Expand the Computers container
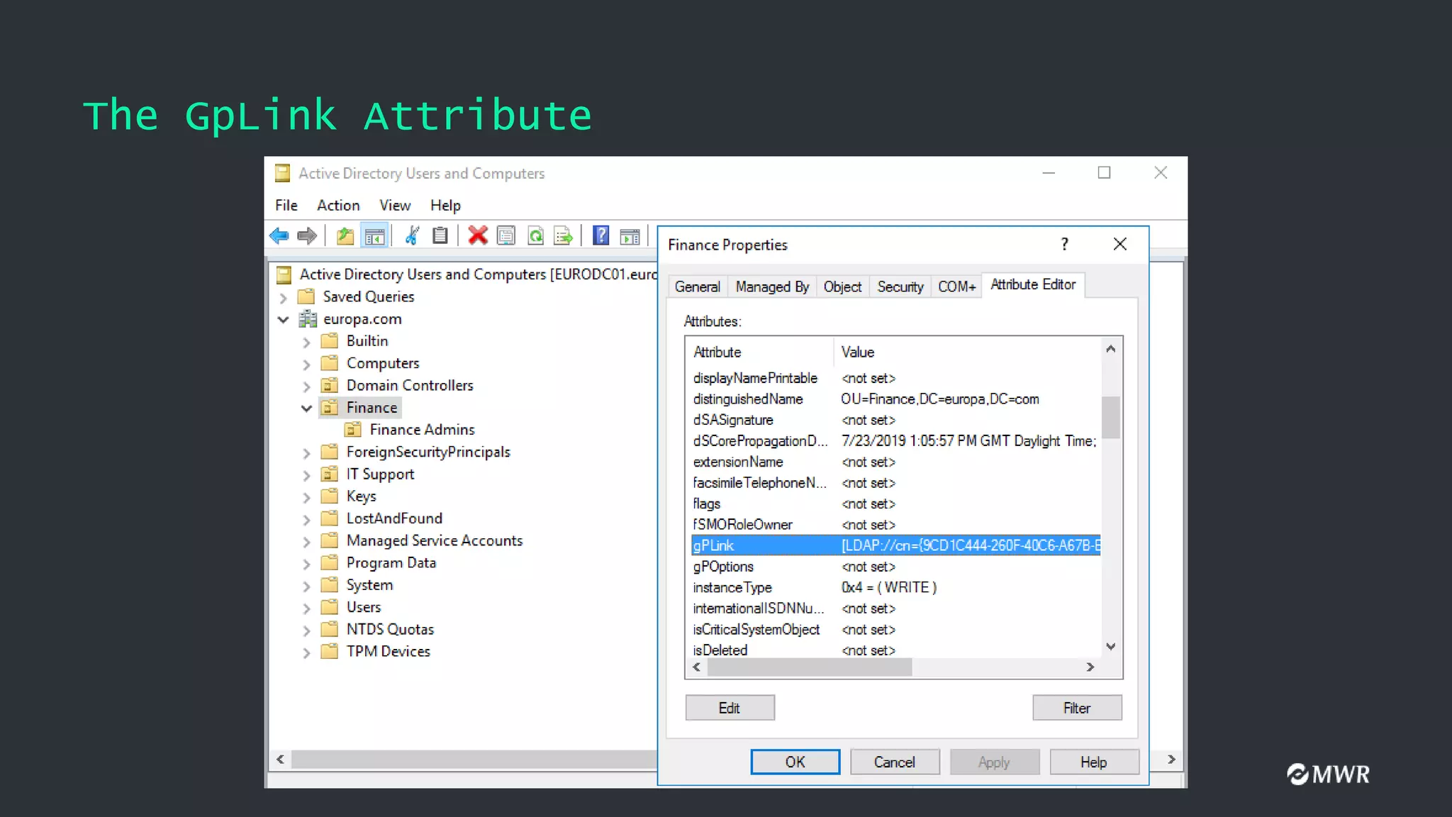The height and width of the screenshot is (817, 1452). click(x=306, y=365)
